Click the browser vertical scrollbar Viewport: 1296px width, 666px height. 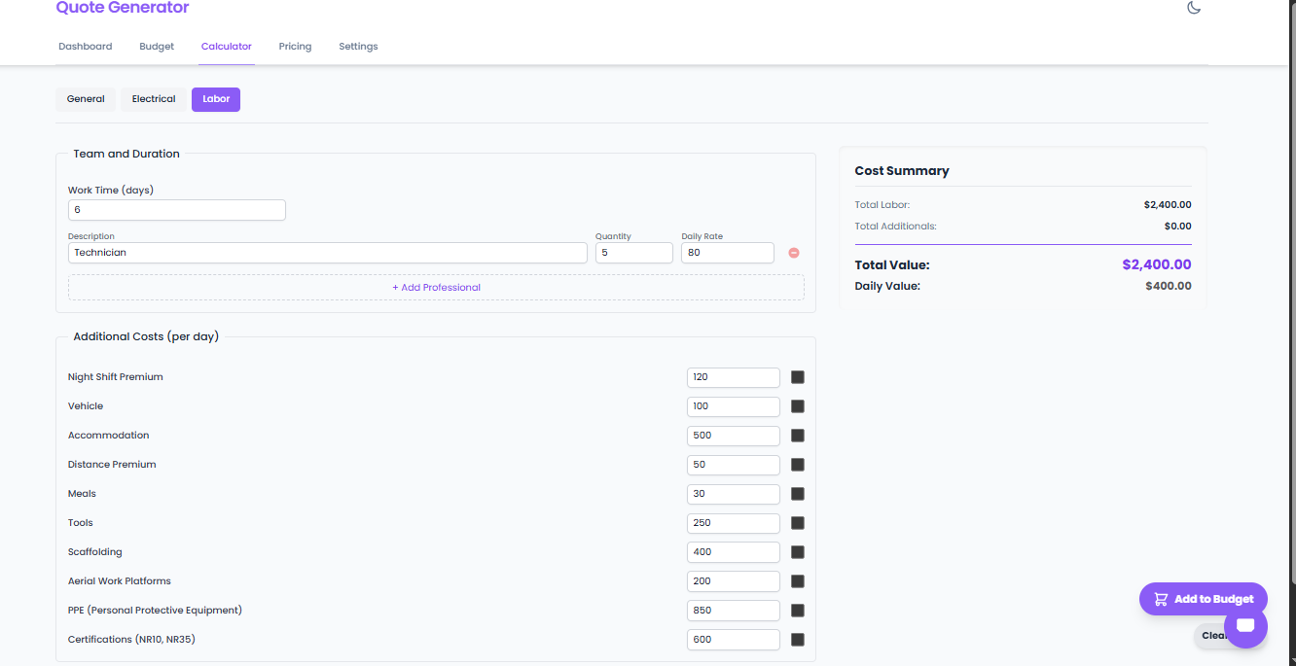tap(1291, 292)
